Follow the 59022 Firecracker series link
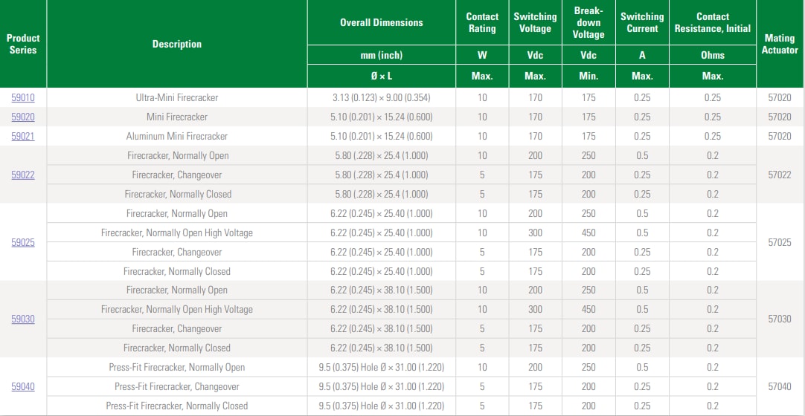 coord(23,175)
